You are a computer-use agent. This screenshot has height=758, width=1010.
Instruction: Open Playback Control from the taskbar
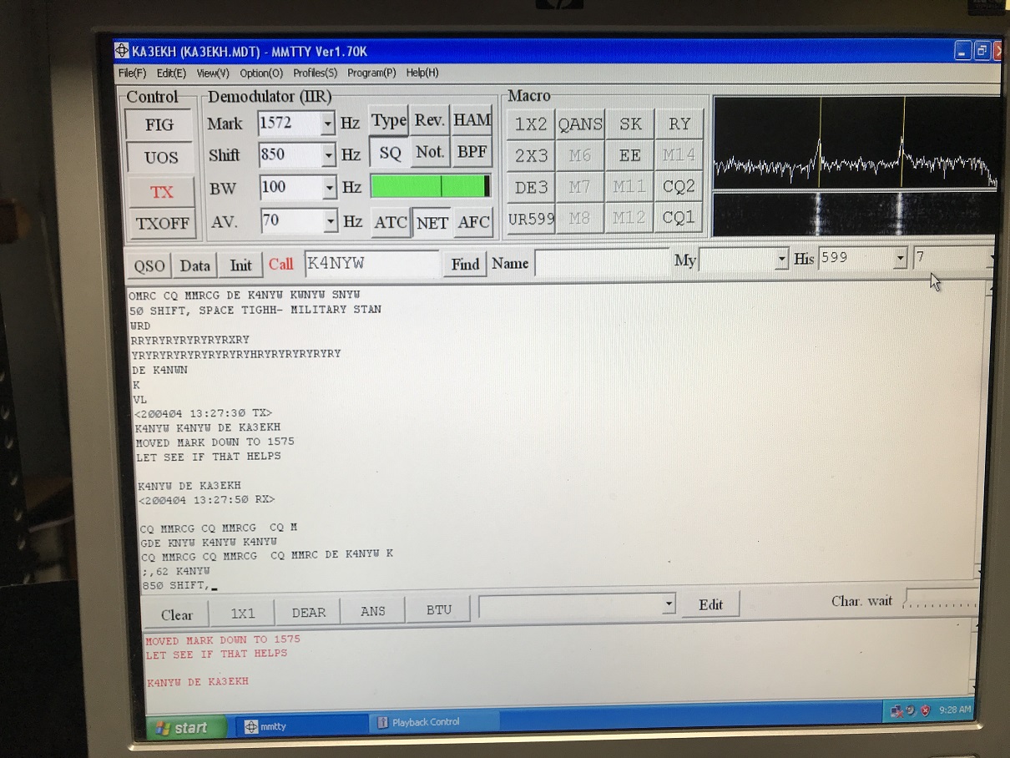coord(435,722)
